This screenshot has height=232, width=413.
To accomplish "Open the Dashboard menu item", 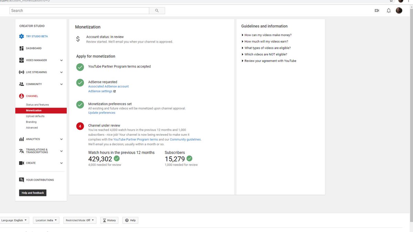I will pos(34,48).
